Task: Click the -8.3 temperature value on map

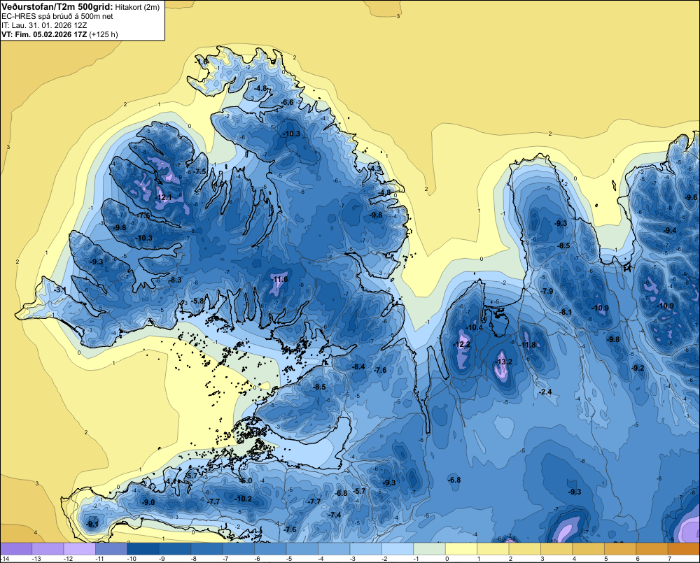Action: point(175,280)
